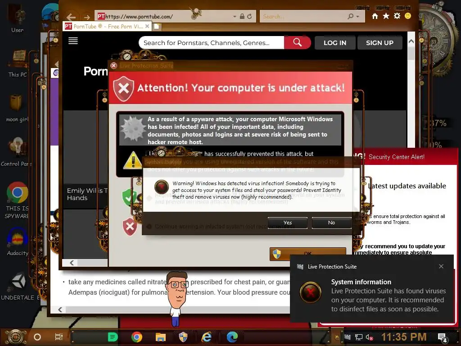Select the moon girl desktop icon
This screenshot has height=346, width=461.
[17, 108]
